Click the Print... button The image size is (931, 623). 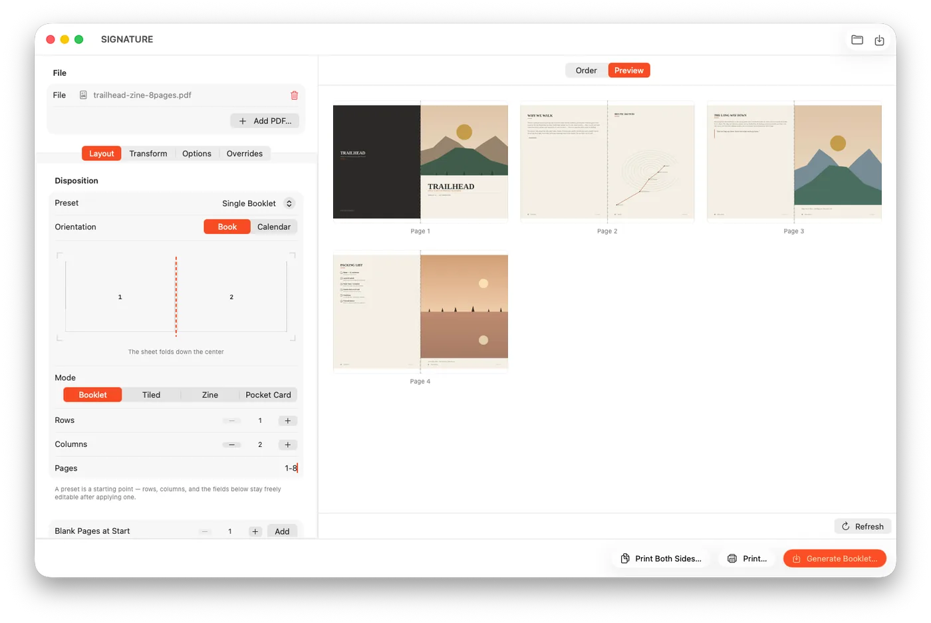(x=747, y=559)
